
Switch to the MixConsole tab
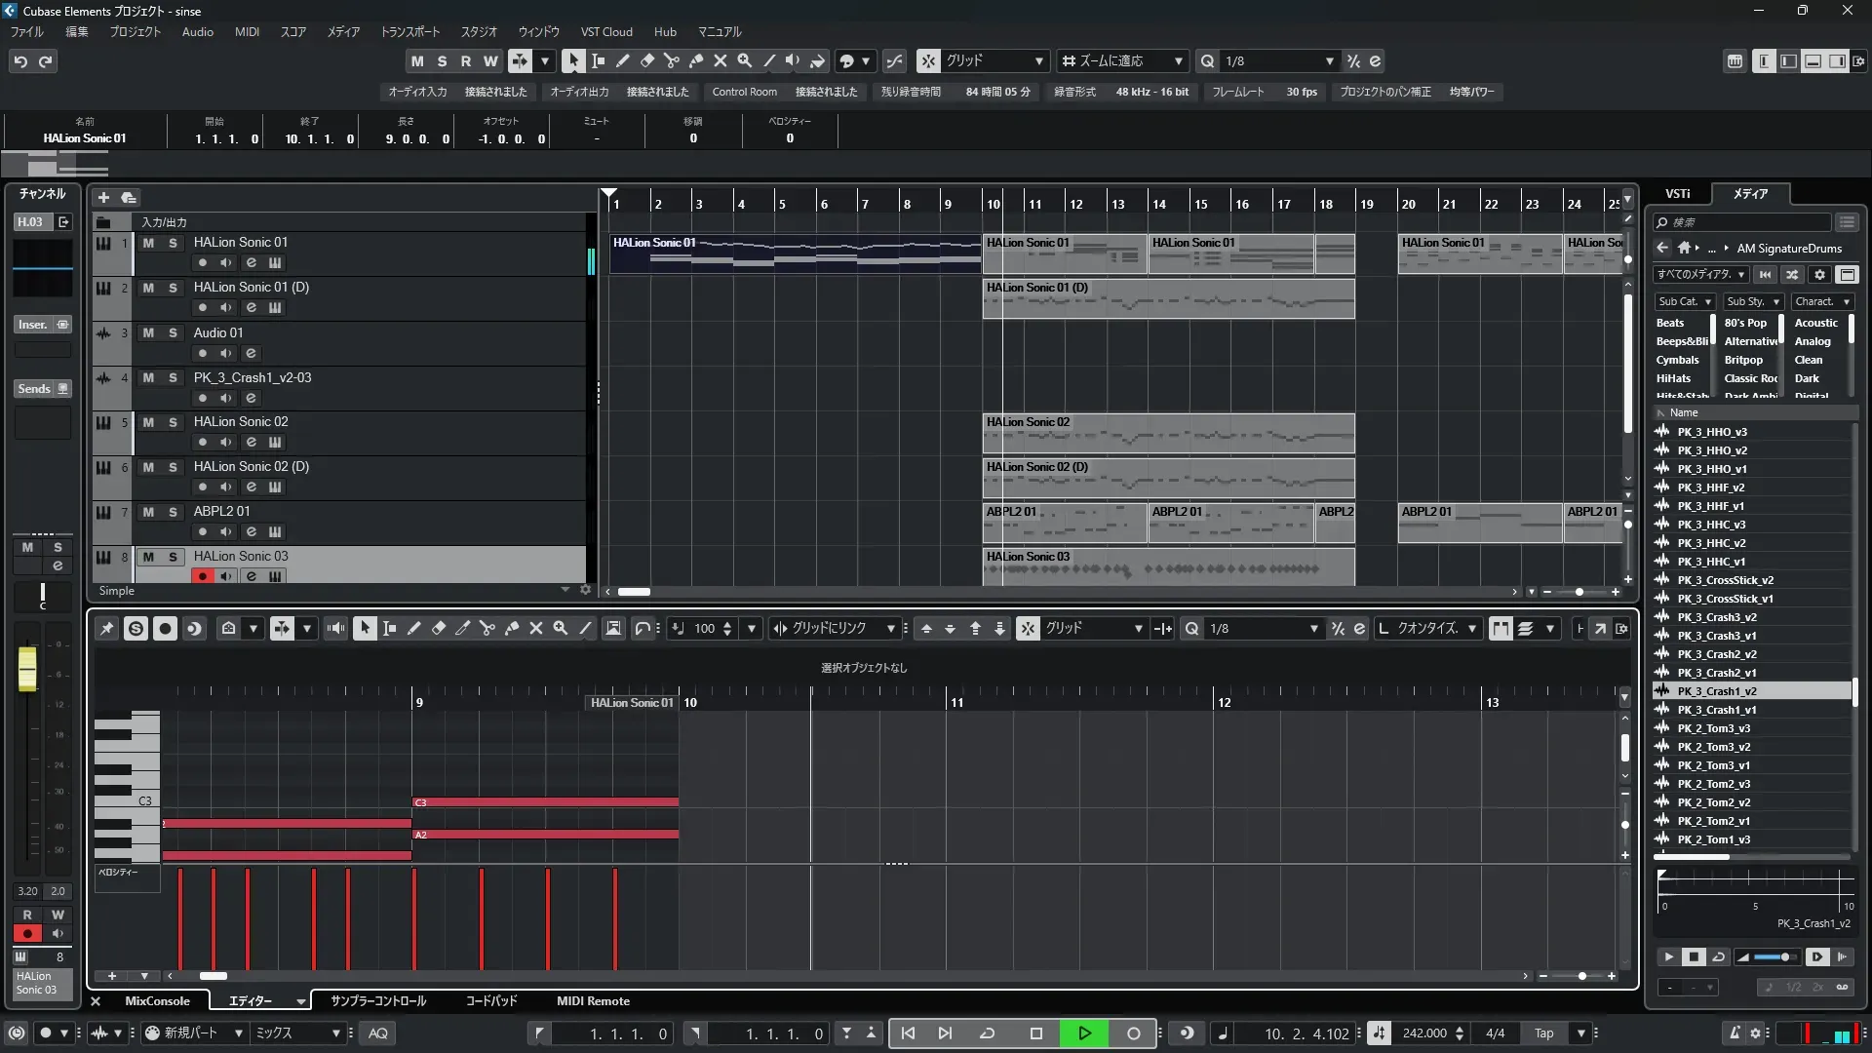[x=157, y=1001]
